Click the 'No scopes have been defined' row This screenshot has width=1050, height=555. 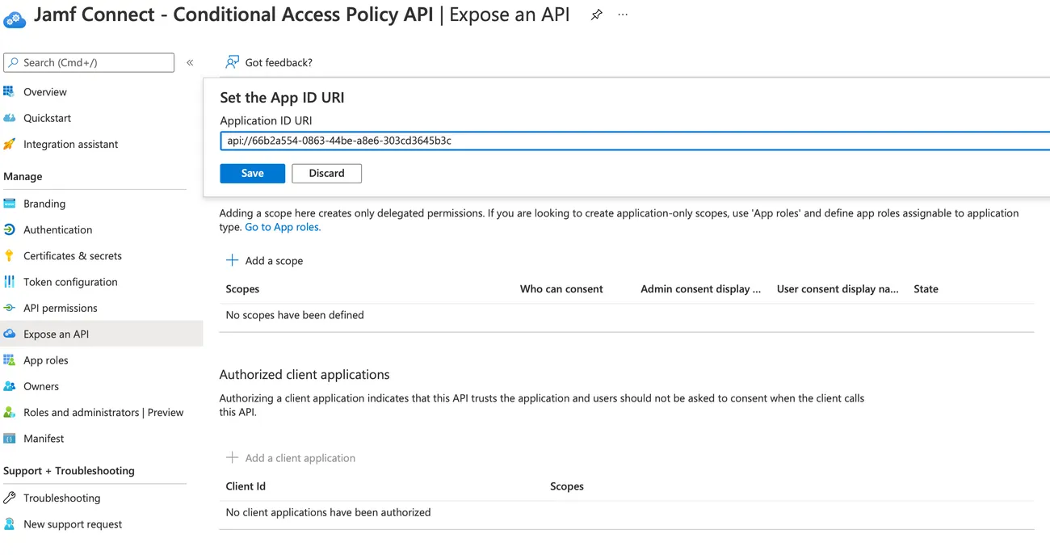tap(626, 315)
